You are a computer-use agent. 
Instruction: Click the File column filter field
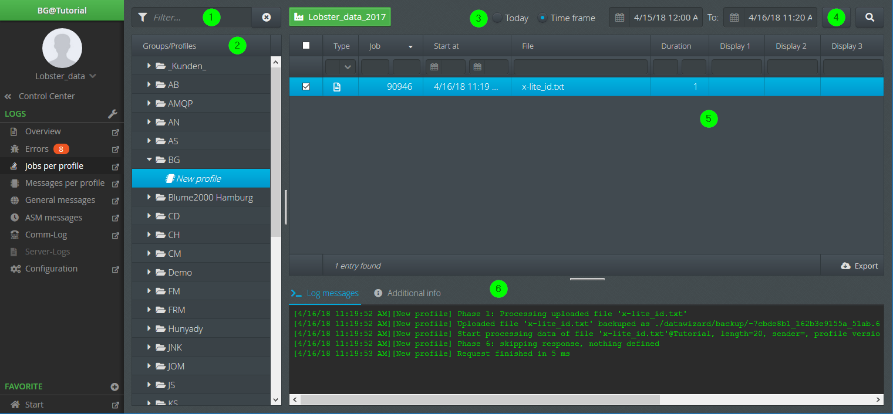click(x=581, y=67)
